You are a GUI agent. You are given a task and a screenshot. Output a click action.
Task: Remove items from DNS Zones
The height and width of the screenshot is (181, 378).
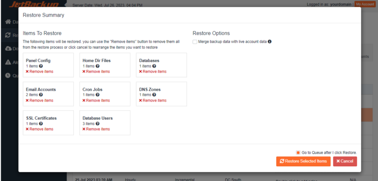tap(153, 100)
